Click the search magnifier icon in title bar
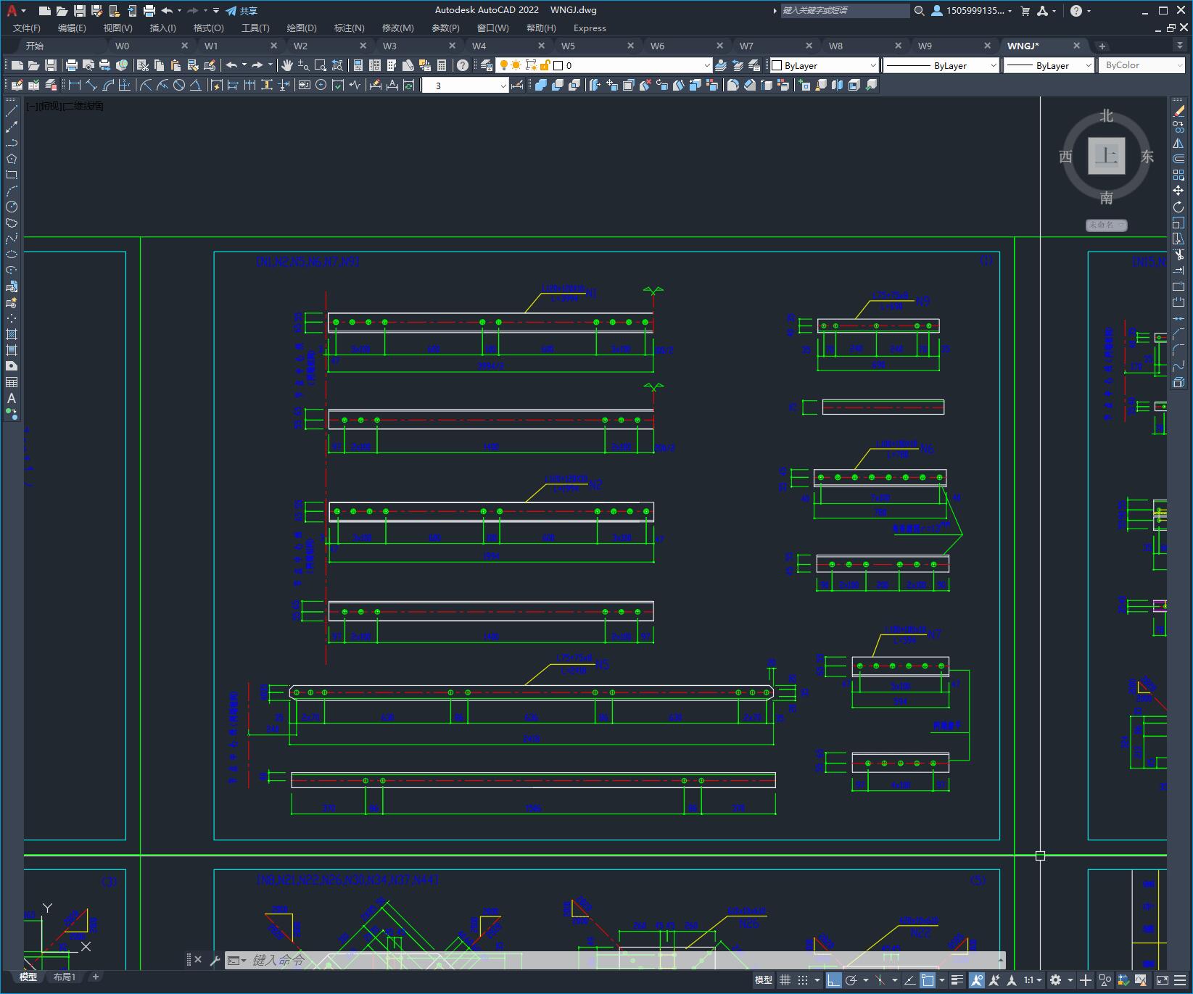Screen dimensions: 1193x994 click(x=919, y=11)
